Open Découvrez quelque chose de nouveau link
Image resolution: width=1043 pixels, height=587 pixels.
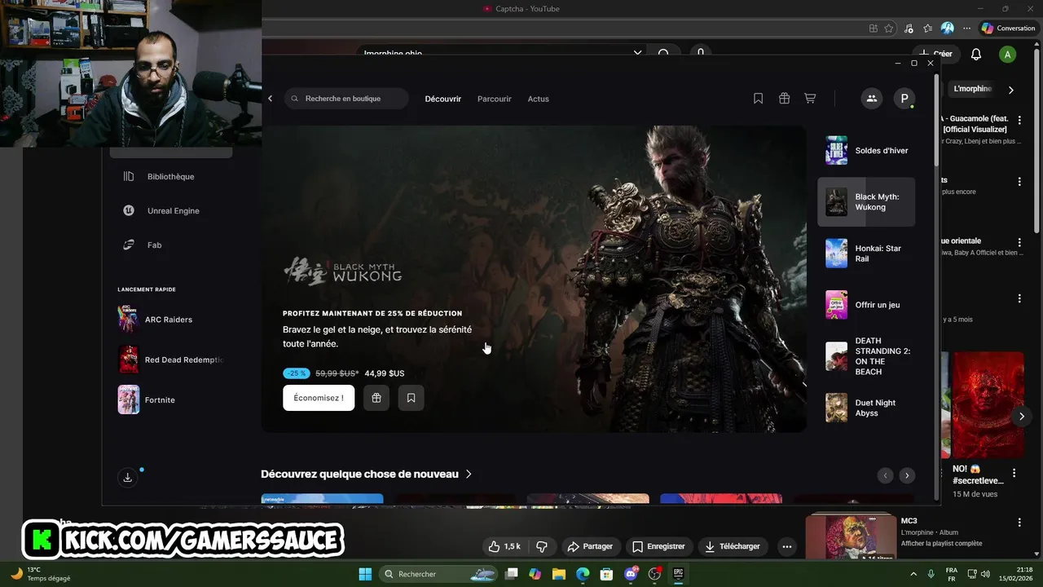367,474
